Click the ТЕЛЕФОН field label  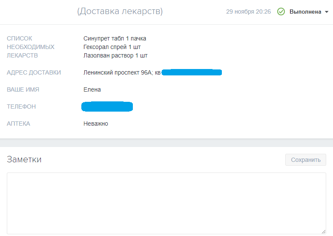coord(21,106)
